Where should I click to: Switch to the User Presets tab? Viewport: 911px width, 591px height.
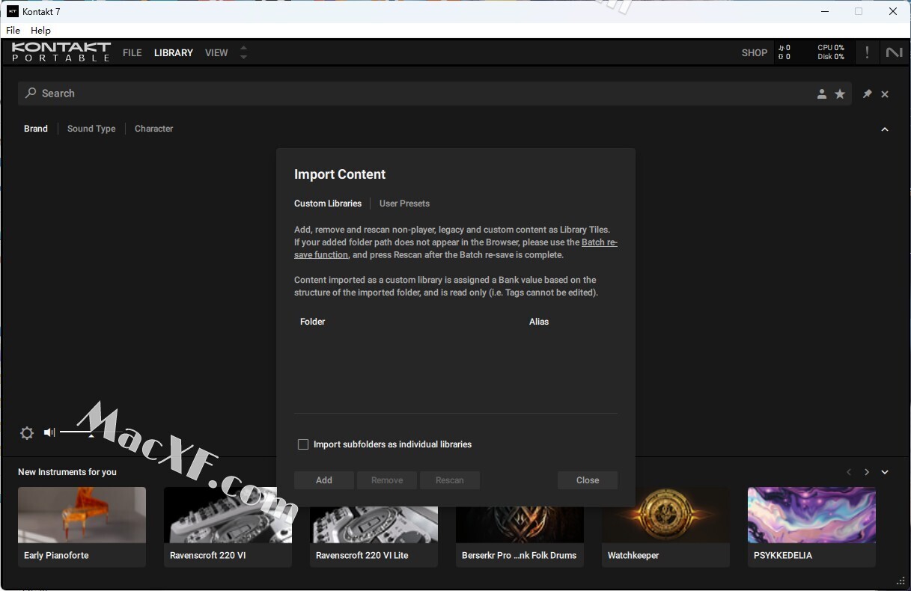point(404,203)
